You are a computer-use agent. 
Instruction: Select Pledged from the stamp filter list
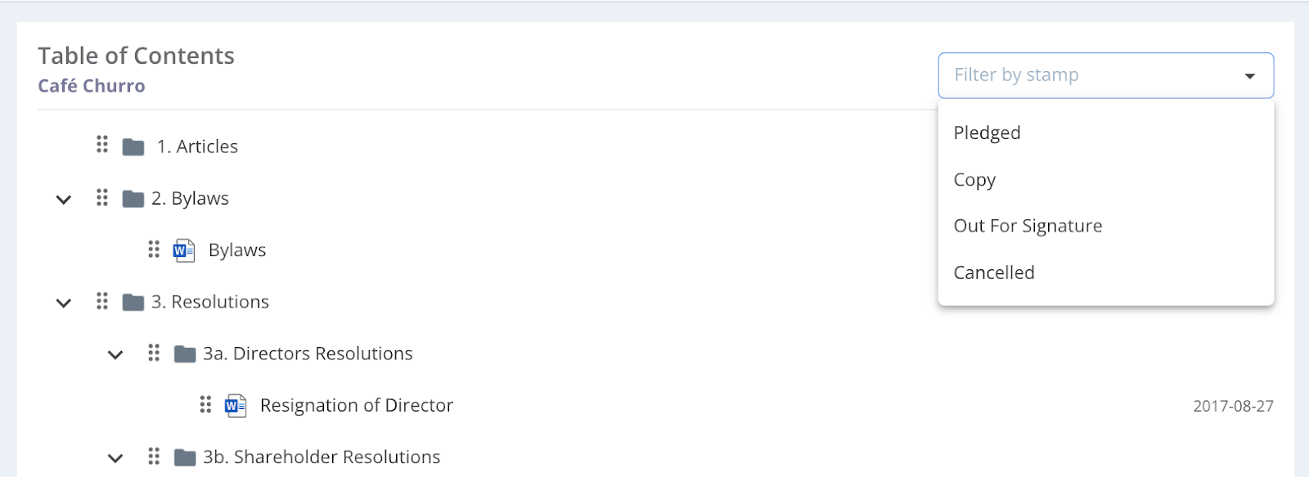tap(987, 133)
